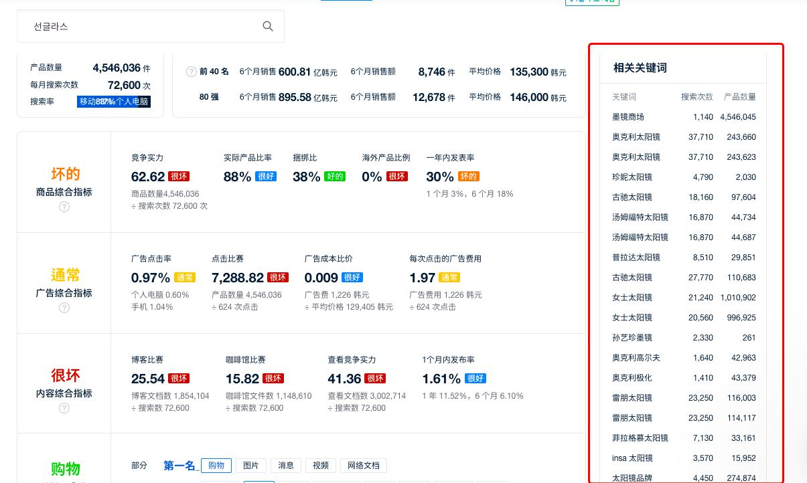The image size is (807, 483).
Task: Click the 产品数量 column header in related keywords
Action: 740,97
